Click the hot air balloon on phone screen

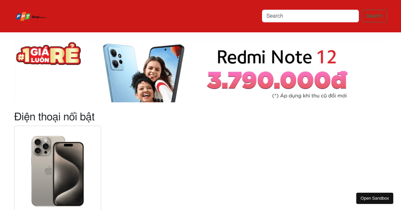[176, 51]
